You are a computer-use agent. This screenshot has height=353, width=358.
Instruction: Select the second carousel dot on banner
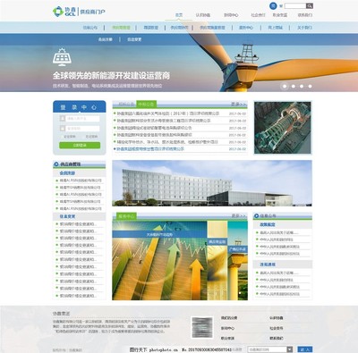pyautogui.click(x=294, y=86)
